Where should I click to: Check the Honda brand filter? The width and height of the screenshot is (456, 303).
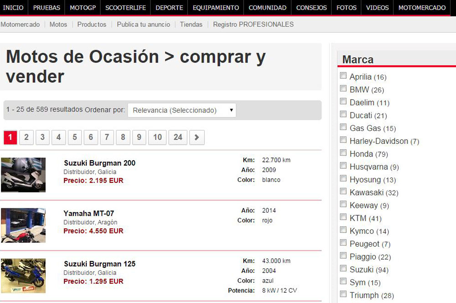(x=343, y=153)
